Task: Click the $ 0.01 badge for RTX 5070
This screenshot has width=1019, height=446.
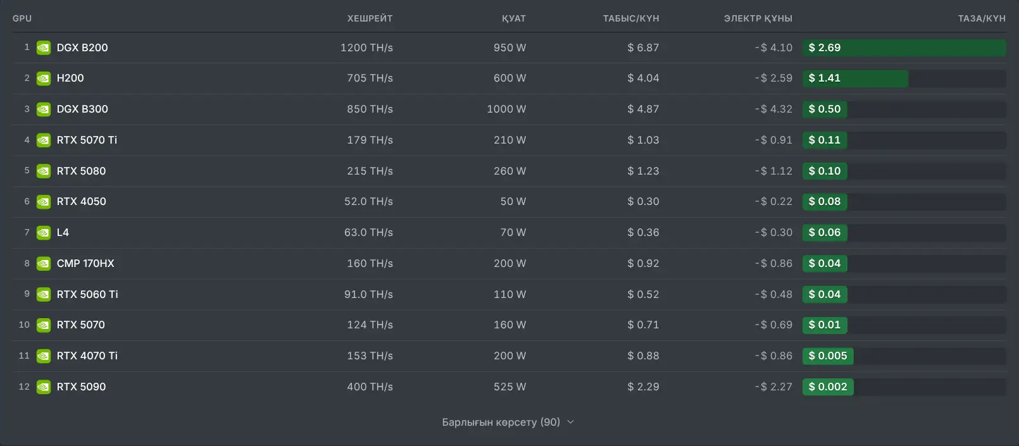Action: [825, 325]
